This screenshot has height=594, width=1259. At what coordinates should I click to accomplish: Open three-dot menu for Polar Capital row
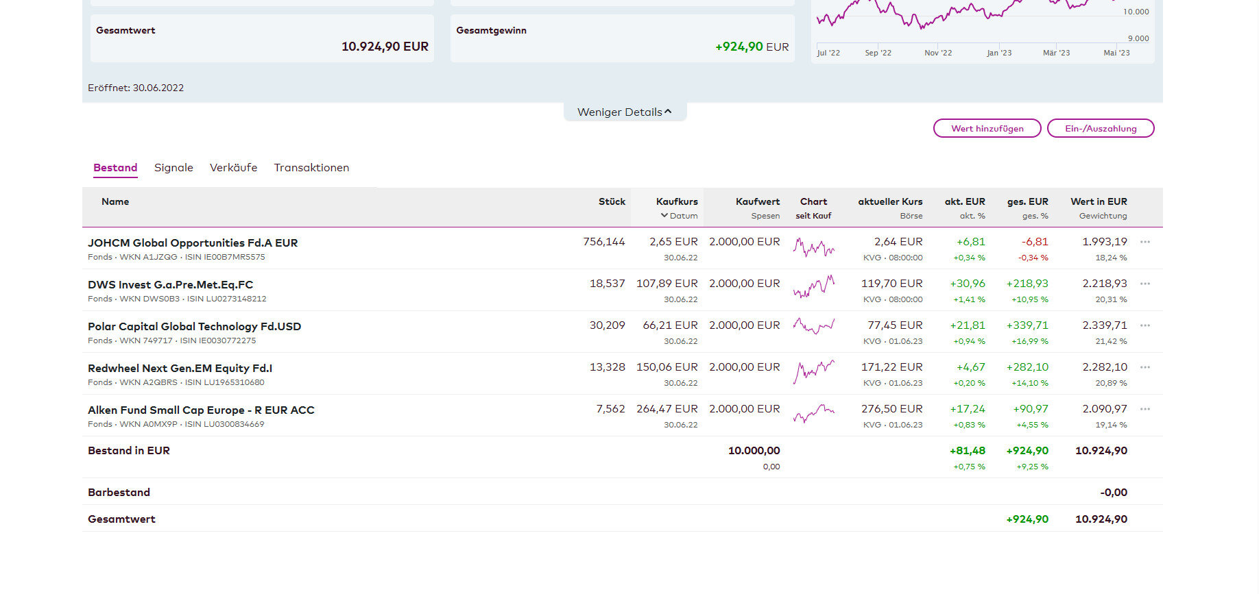(1144, 325)
